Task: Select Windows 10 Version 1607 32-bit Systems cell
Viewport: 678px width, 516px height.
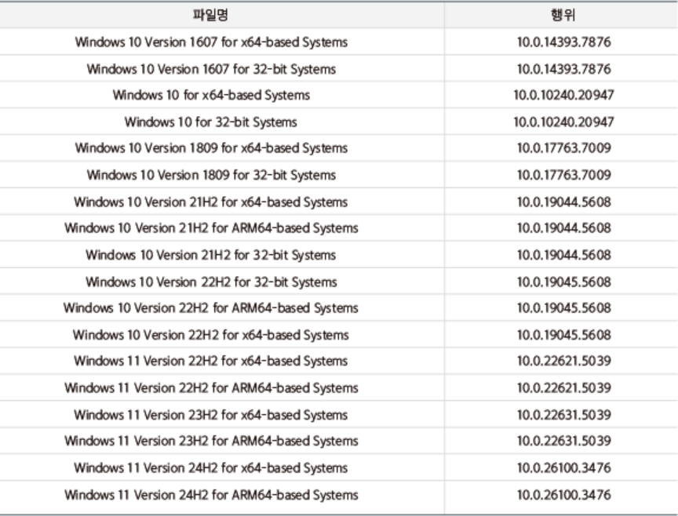Action: 211,68
